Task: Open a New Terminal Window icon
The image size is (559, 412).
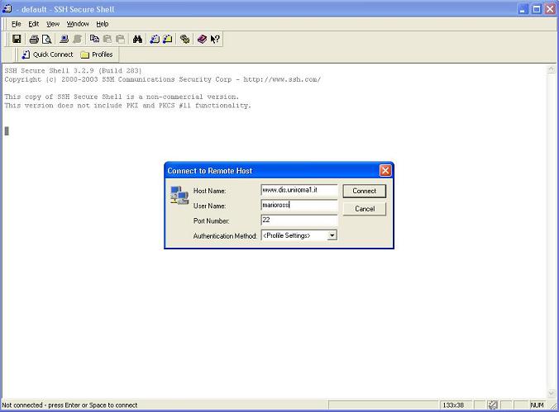Action: coord(155,39)
